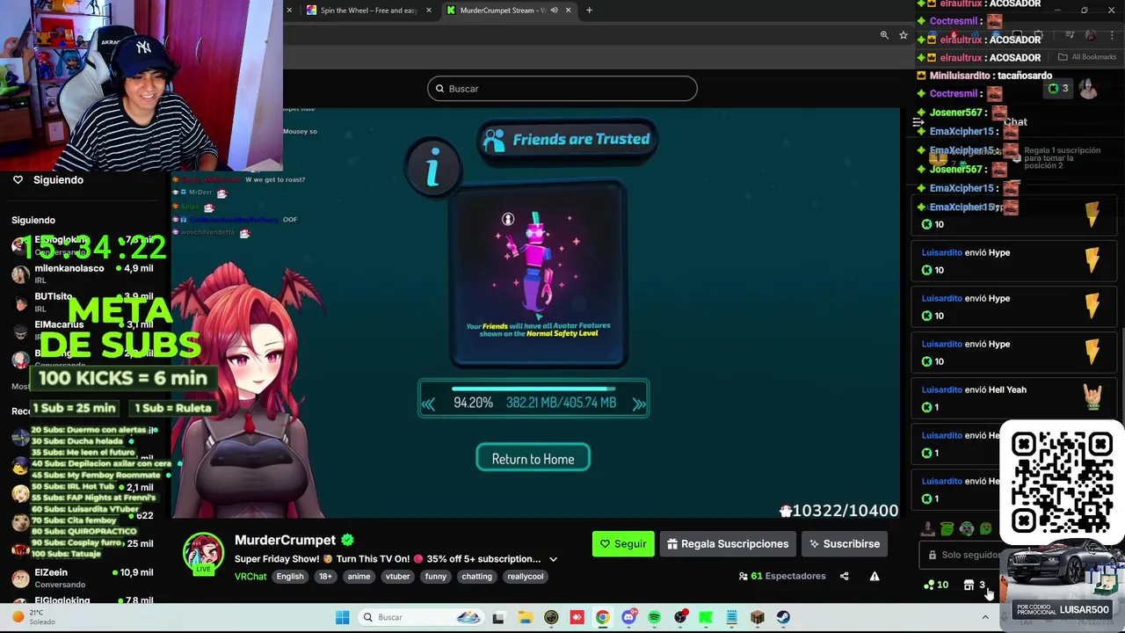
Task: Open milenkanolasco channel in sidebar
Action: [83, 273]
